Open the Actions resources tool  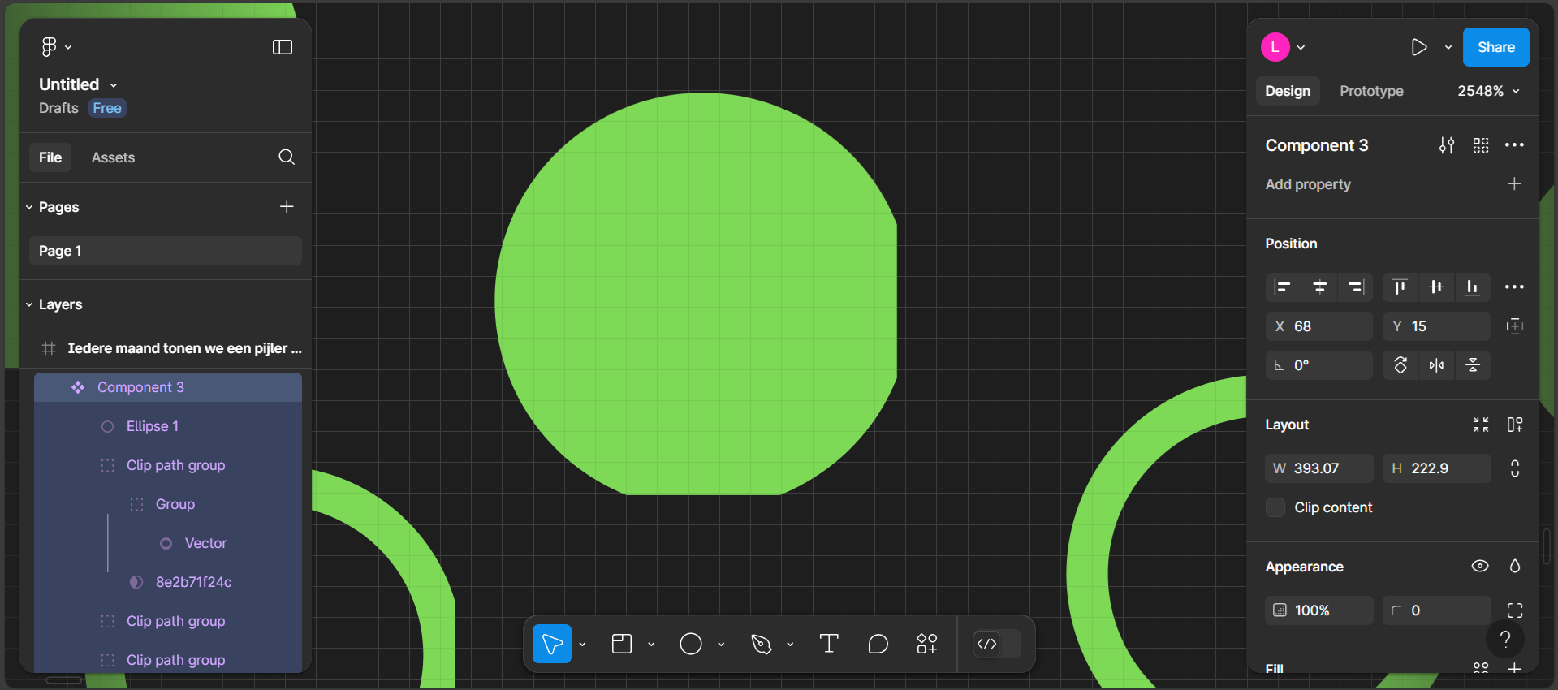coord(927,644)
